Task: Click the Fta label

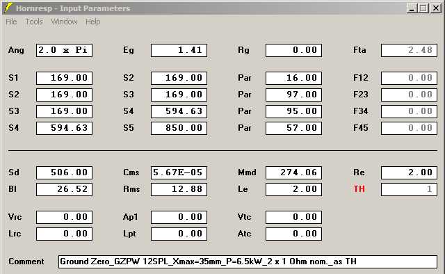Action: pyautogui.click(x=359, y=50)
